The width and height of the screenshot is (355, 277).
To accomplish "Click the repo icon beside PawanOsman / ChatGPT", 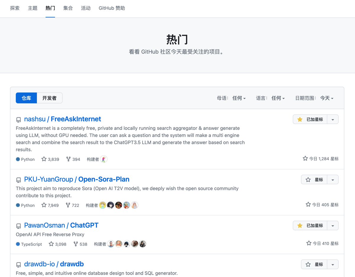I will (x=19, y=226).
